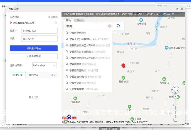Switch to the 国内 map tab
The height and width of the screenshot is (130, 191).
tap(68, 20)
